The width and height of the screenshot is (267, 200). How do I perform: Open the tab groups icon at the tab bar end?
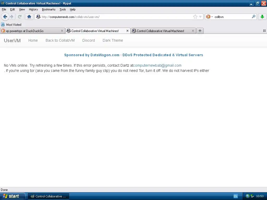pos(264,31)
